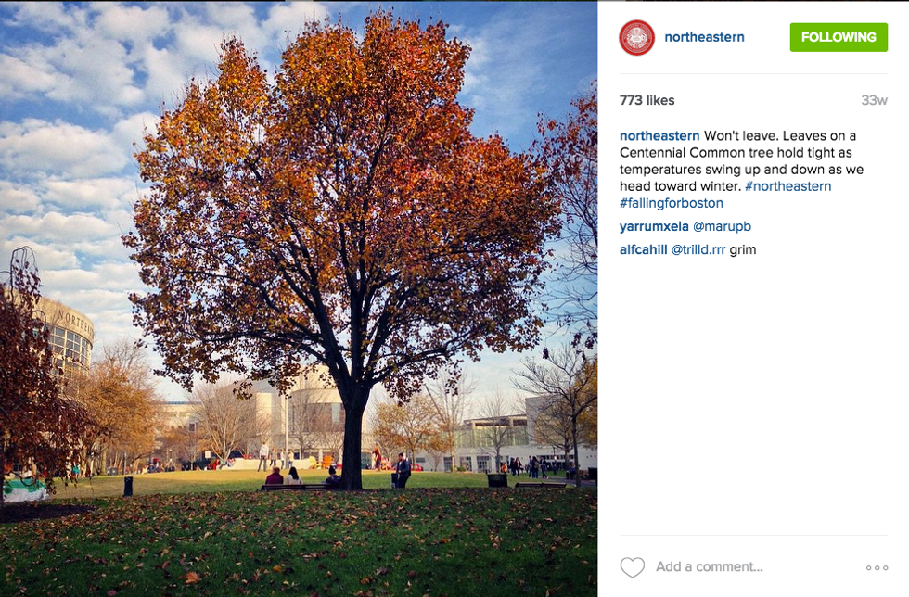The height and width of the screenshot is (597, 909).
Task: Visit commenter alfcahill's profile
Action: [x=644, y=249]
